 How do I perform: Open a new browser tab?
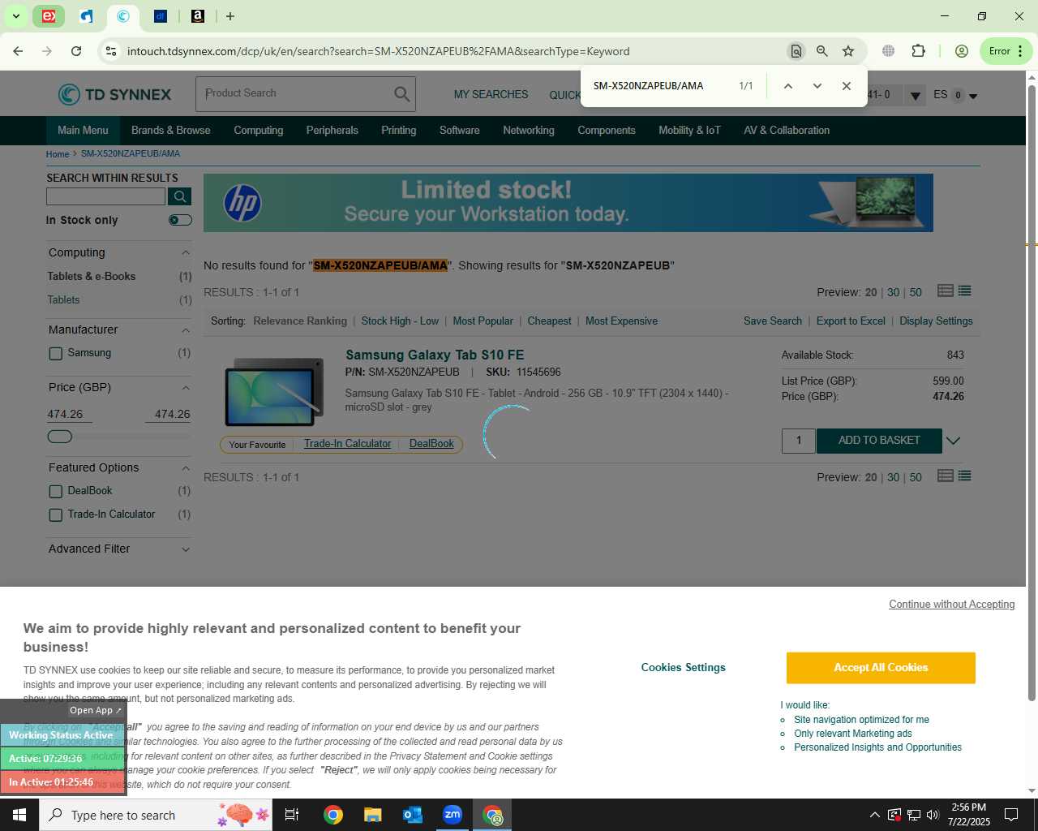click(230, 16)
